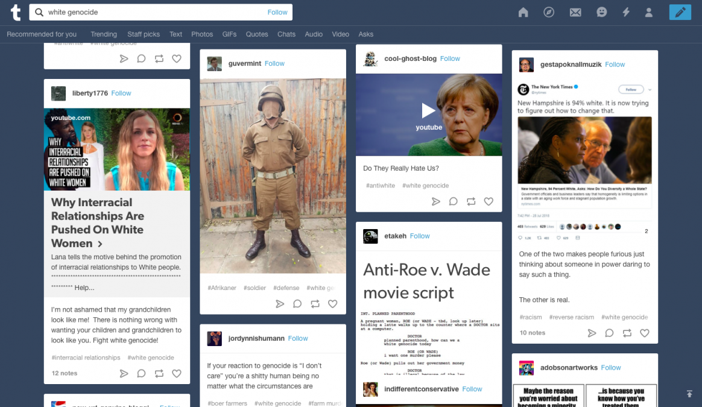Open the Account person icon

click(x=649, y=12)
